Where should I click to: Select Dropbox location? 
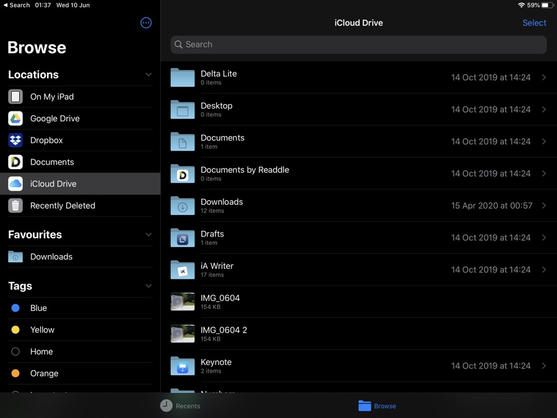80,140
